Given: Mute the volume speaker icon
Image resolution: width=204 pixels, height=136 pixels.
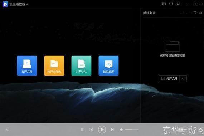Looking at the screenshot, I should 121,130.
